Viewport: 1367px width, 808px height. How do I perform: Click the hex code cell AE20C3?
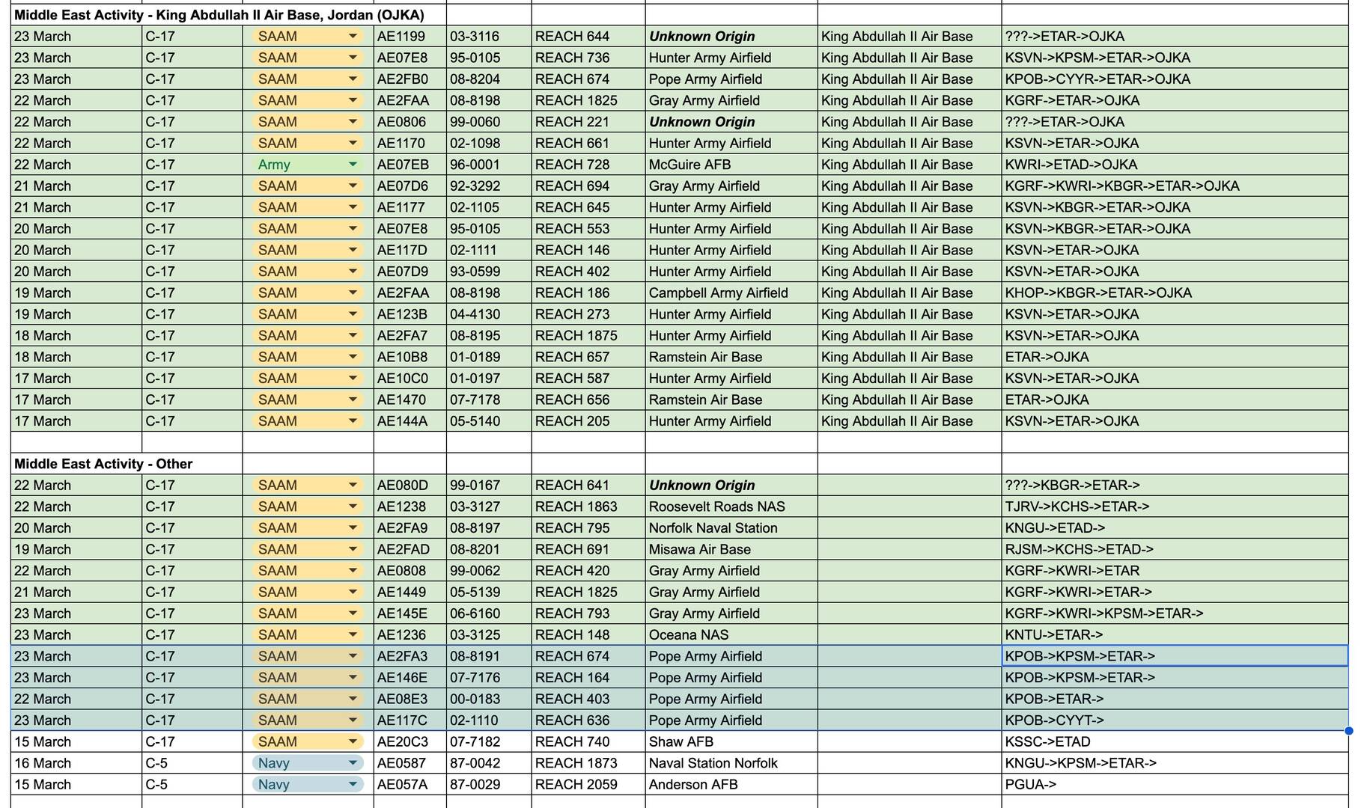(x=403, y=742)
